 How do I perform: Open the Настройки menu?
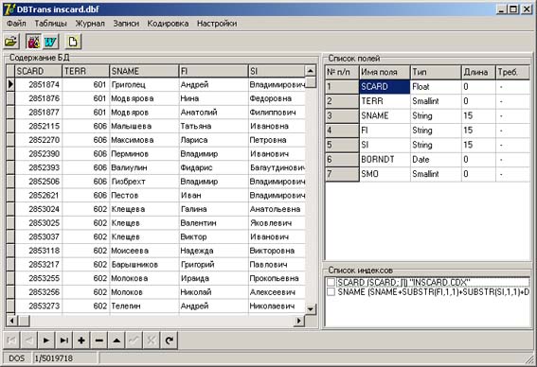217,24
